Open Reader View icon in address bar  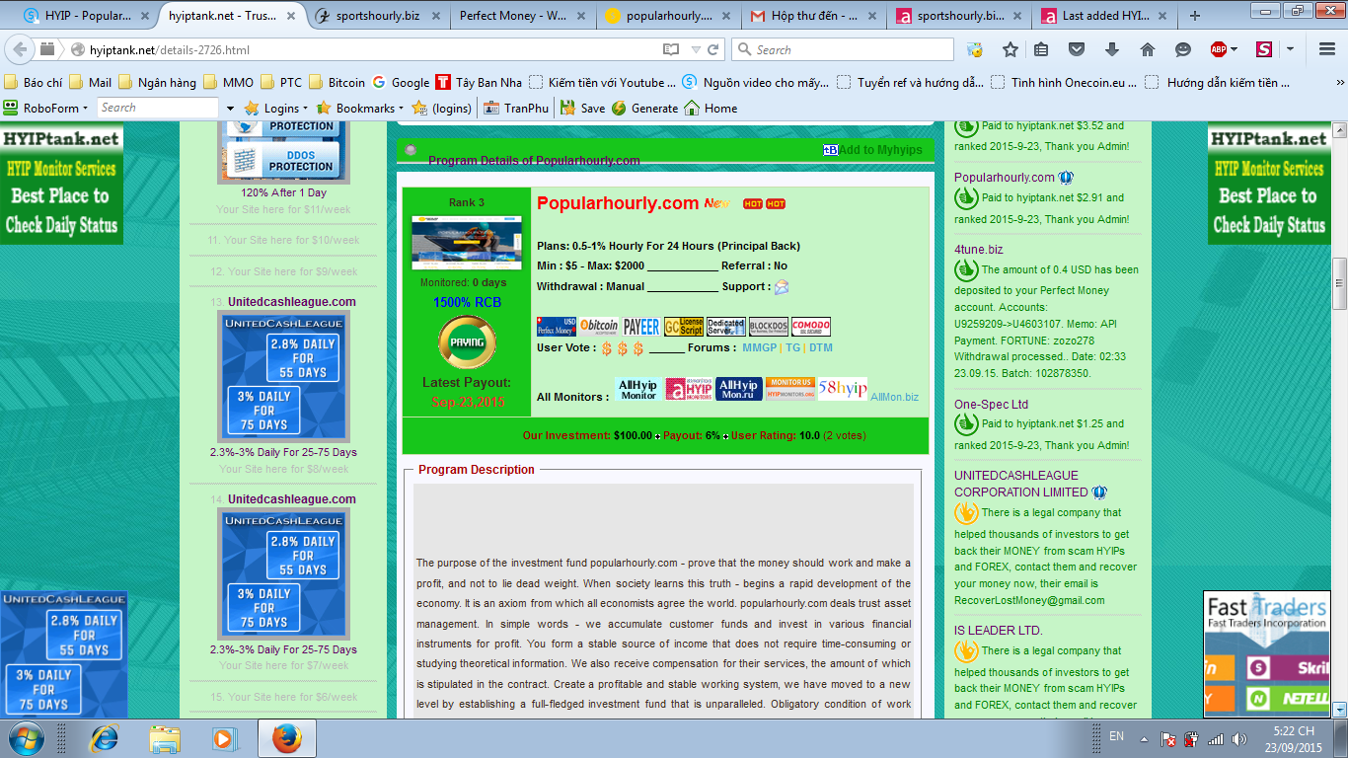click(x=671, y=49)
